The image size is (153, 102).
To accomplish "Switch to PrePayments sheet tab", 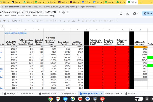I will (68, 93).
